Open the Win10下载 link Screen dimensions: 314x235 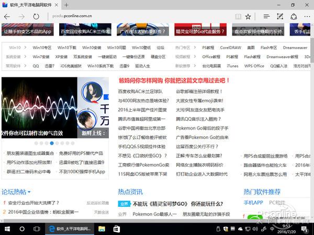[67, 48]
